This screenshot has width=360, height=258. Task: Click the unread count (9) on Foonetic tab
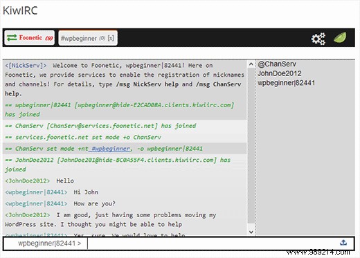pyautogui.click(x=49, y=38)
